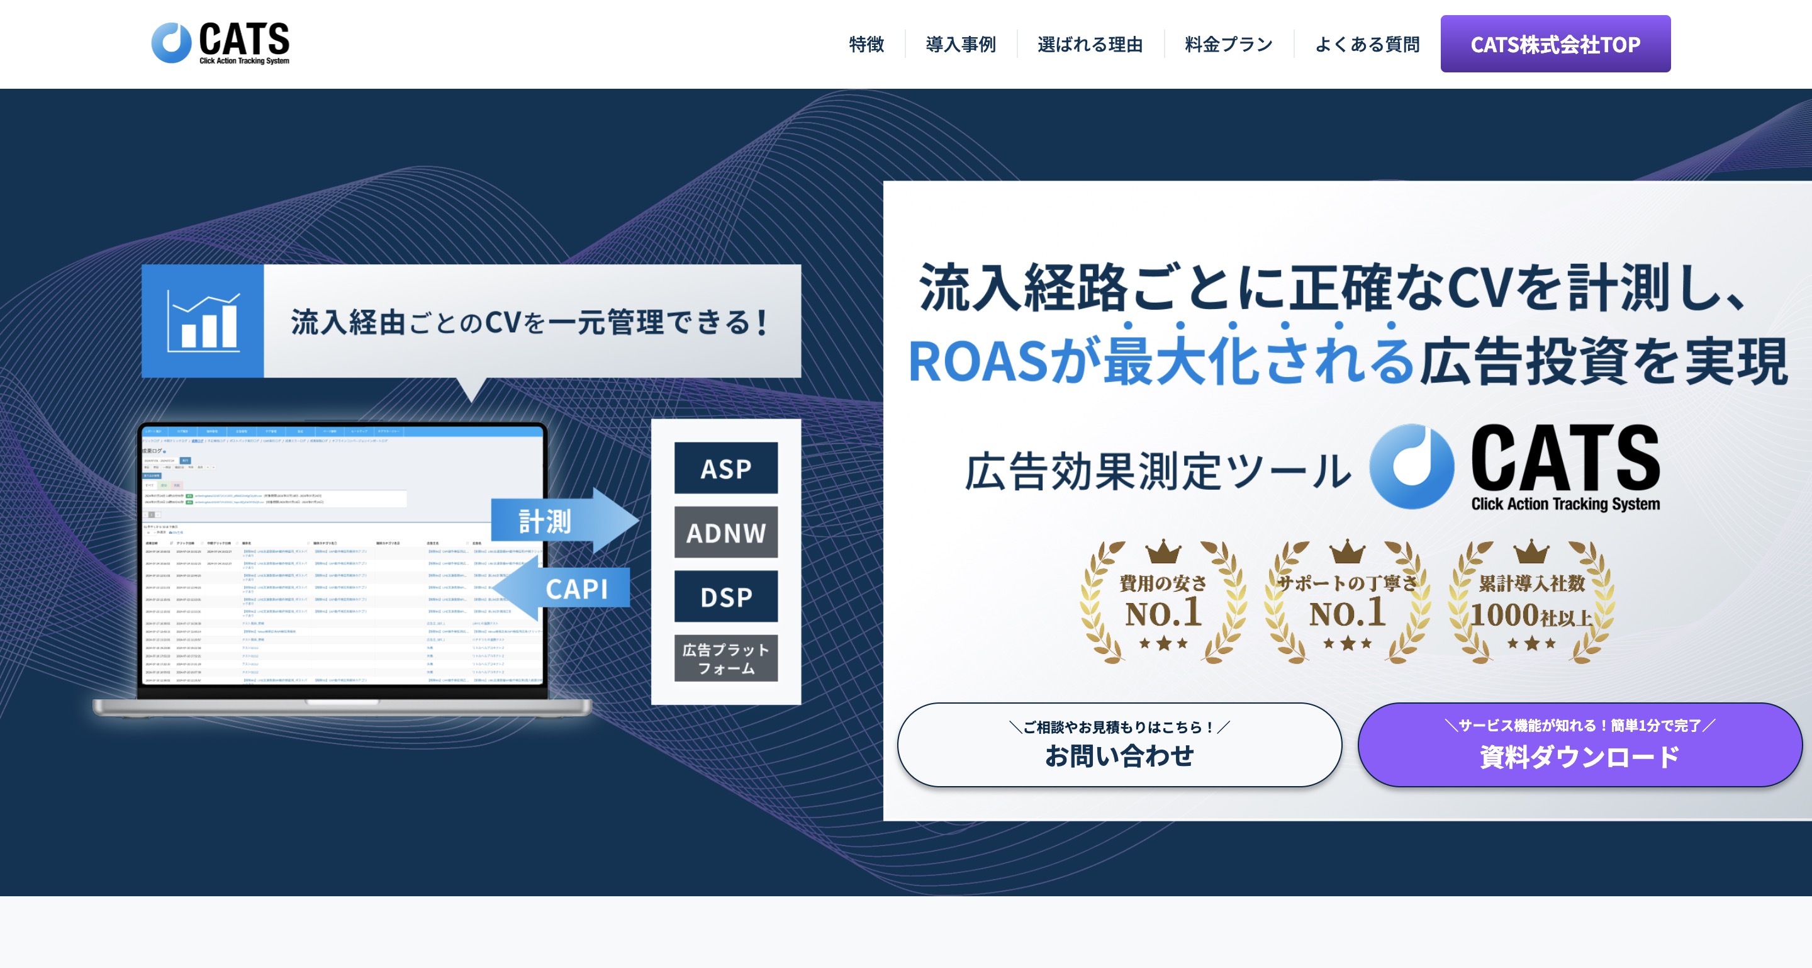Click the 累計導入社数 1000社以上 badge
Screen dimensions: 1812x968
[x=1531, y=602]
